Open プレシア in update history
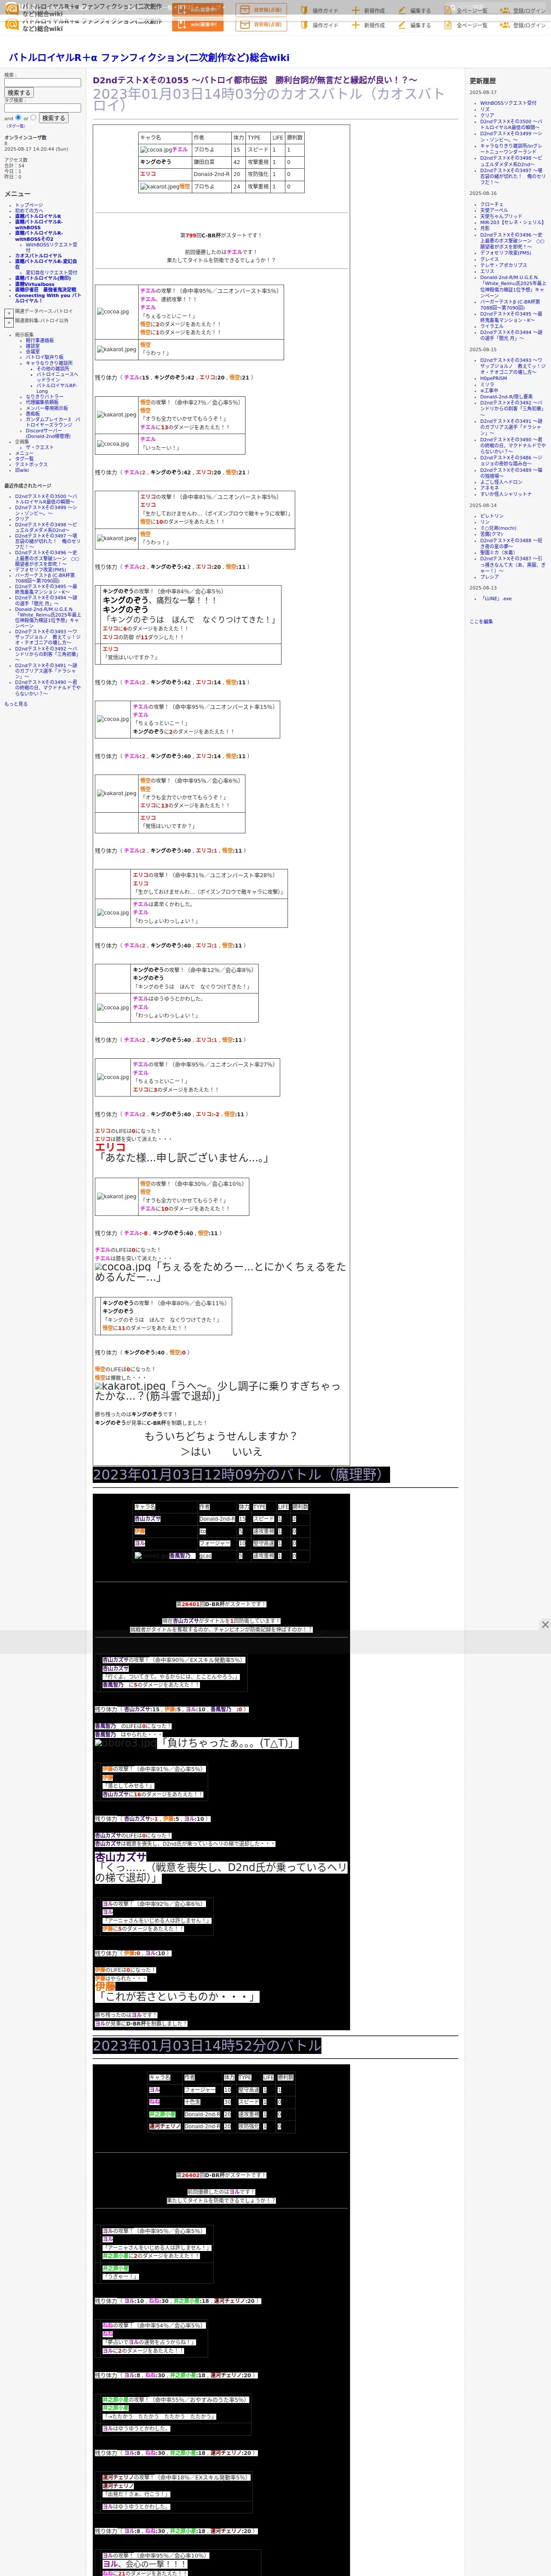The height and width of the screenshot is (2576, 551). point(490,577)
